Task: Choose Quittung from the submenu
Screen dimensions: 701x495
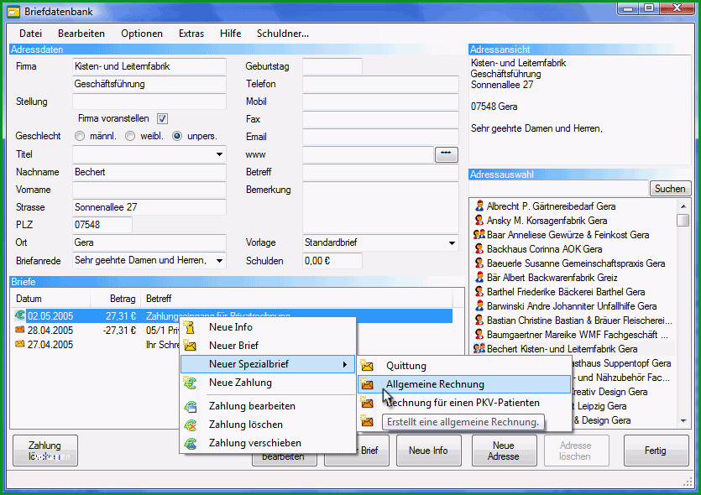Action: 464,366
